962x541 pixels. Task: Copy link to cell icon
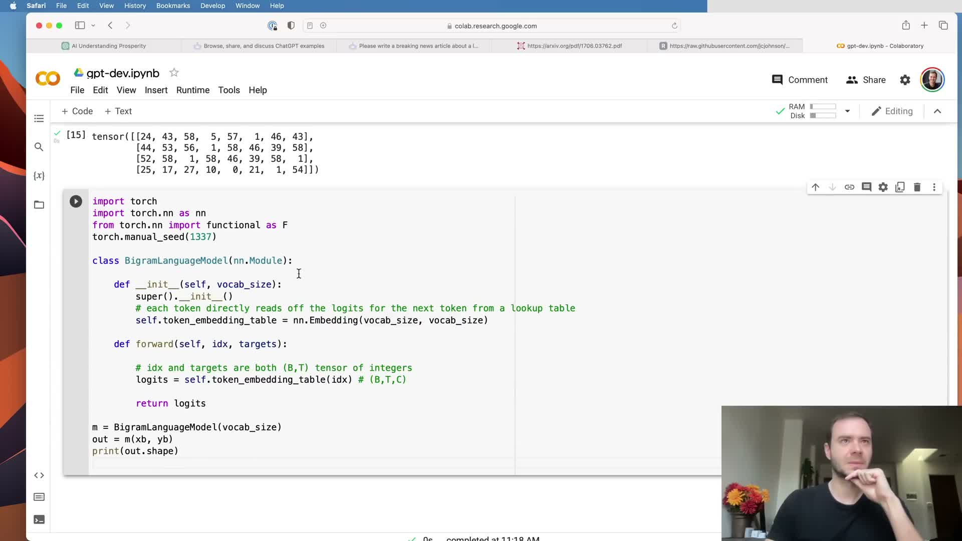[849, 187]
